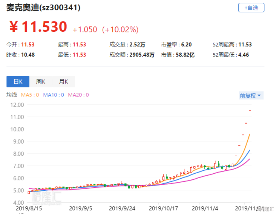Click the 最高 value 11.53
This screenshot has height=214, width=277.
79,45
